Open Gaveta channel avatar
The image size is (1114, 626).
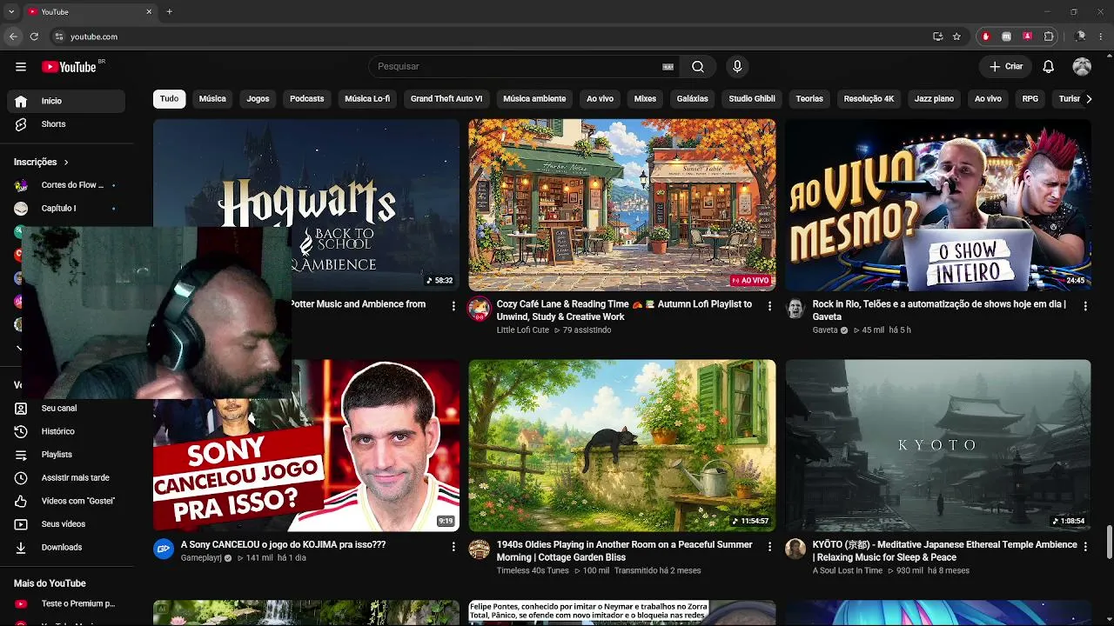click(795, 309)
